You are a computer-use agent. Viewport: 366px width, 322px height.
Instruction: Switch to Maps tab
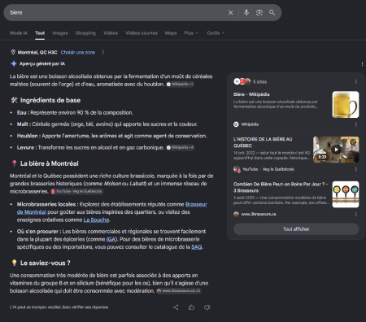pos(171,33)
